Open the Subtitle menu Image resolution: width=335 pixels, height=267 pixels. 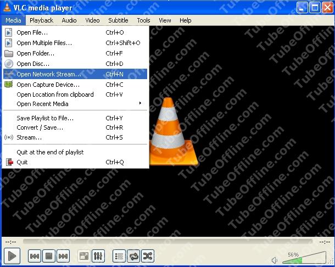(118, 20)
